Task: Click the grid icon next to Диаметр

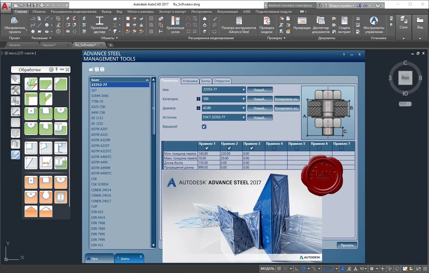Action: point(198,108)
